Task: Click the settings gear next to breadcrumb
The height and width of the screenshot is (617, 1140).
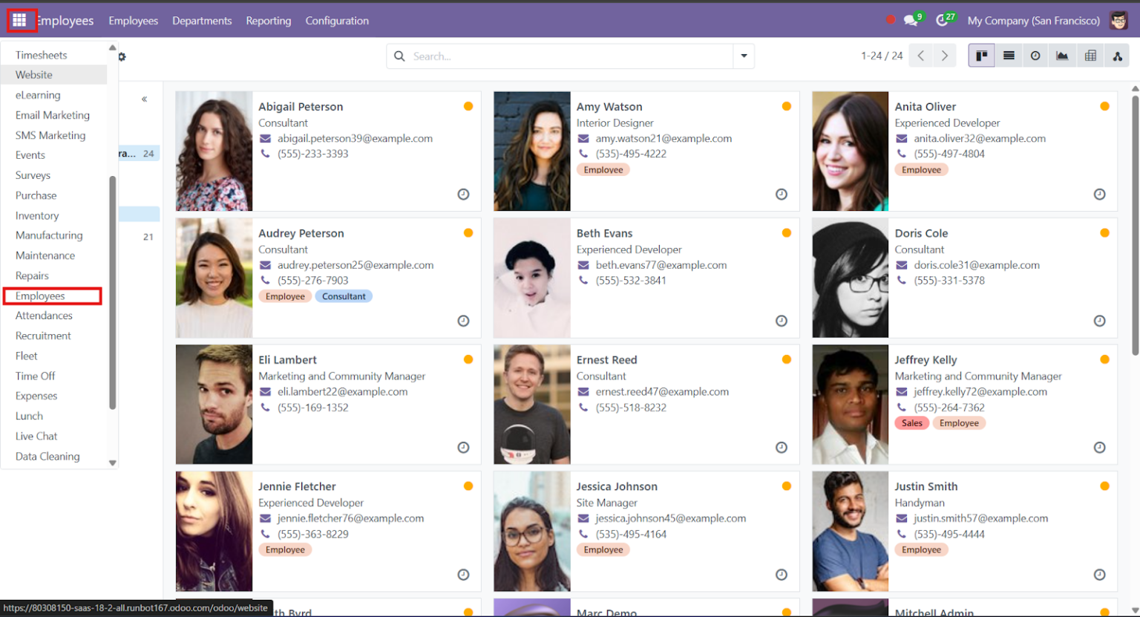Action: (x=121, y=56)
